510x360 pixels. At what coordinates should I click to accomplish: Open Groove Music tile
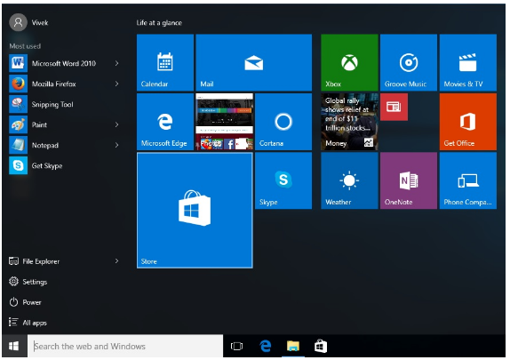pyautogui.click(x=409, y=62)
